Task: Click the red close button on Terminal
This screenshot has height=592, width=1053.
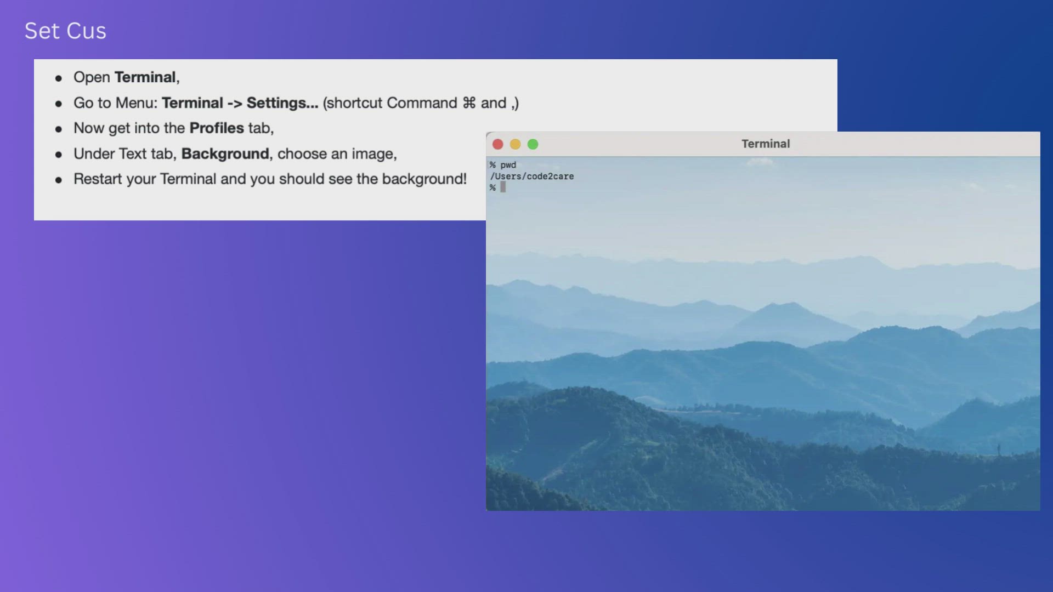Action: pos(498,144)
